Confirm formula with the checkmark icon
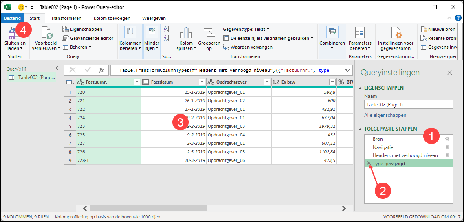This screenshot has width=464, height=222. pos(88,70)
